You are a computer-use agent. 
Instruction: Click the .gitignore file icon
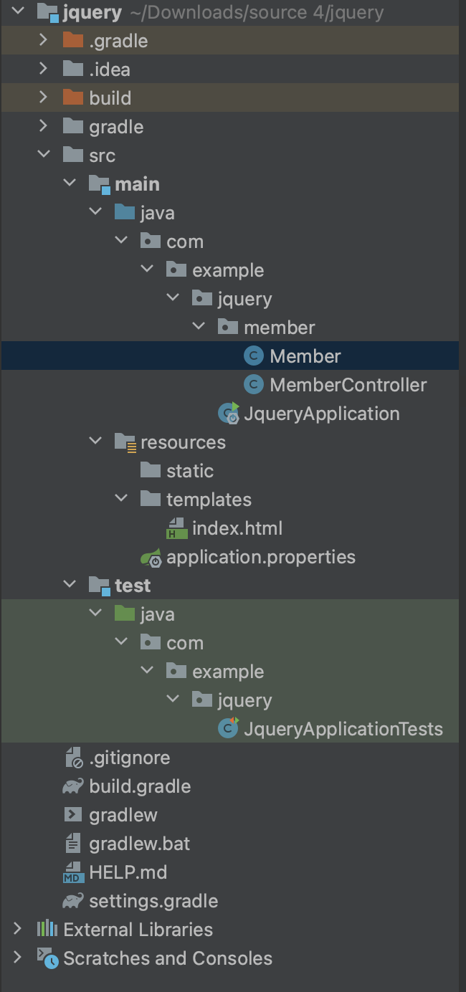[73, 758]
